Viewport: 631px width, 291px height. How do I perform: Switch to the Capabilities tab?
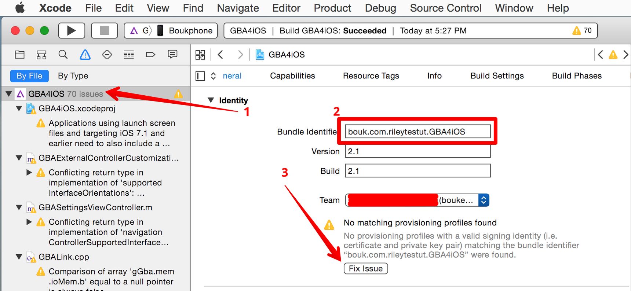pyautogui.click(x=292, y=76)
